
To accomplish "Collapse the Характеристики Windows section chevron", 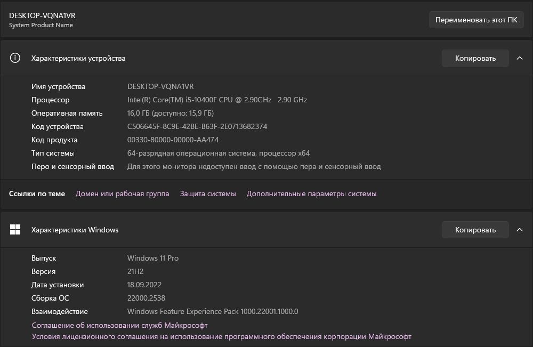I will pyautogui.click(x=520, y=230).
